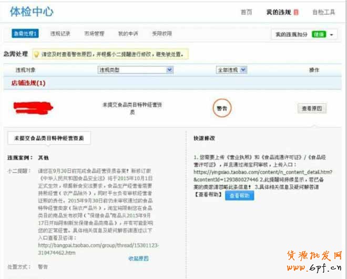
Task: Switch to the 急需处理 tab
Action: tap(25, 34)
